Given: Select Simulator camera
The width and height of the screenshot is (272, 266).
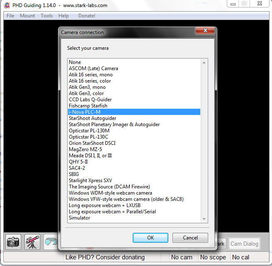Looking at the screenshot, I should [x=134, y=218].
